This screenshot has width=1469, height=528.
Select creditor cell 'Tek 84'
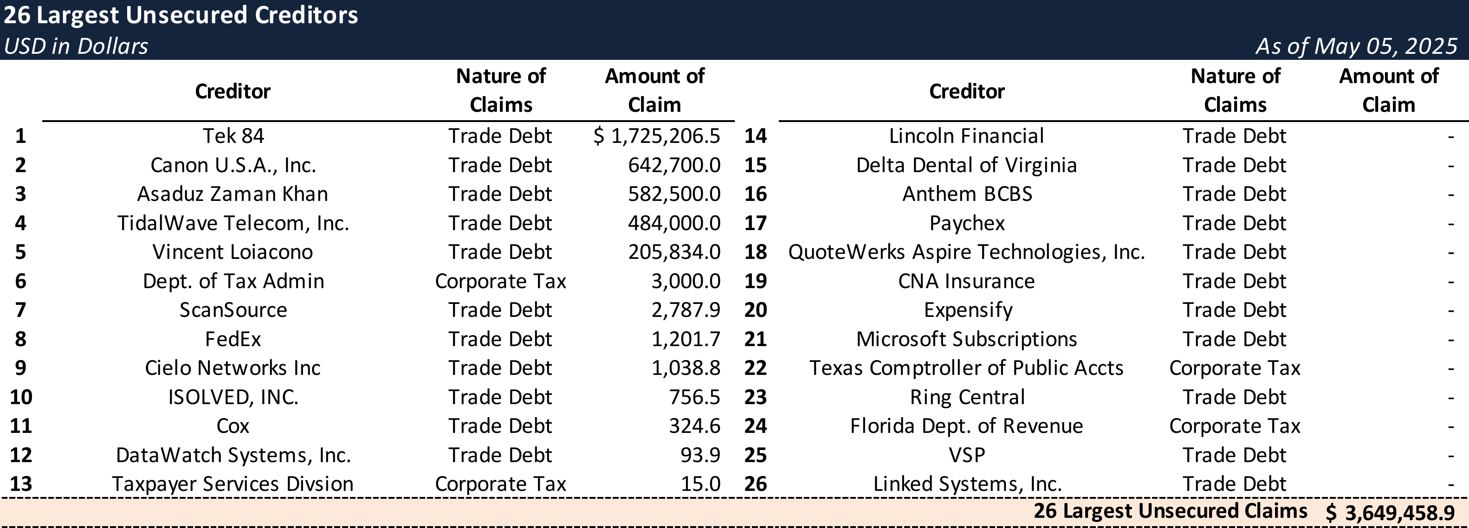233,135
